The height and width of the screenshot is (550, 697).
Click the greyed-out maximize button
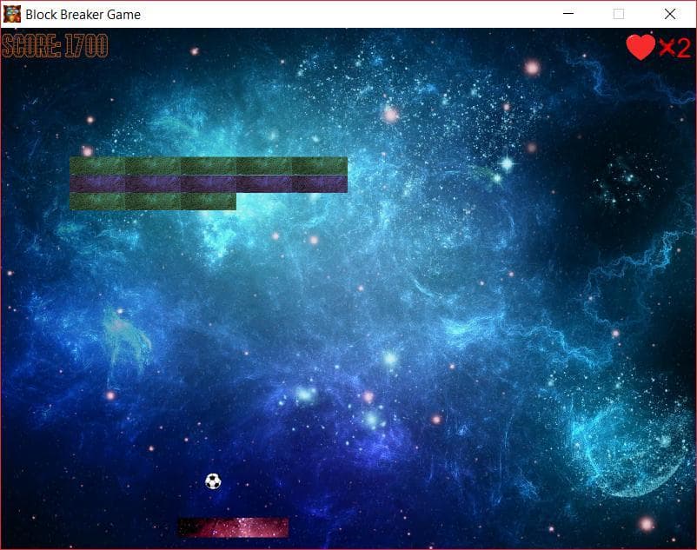[618, 14]
